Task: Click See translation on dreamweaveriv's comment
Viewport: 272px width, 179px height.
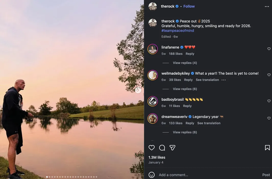Action: 209,123
